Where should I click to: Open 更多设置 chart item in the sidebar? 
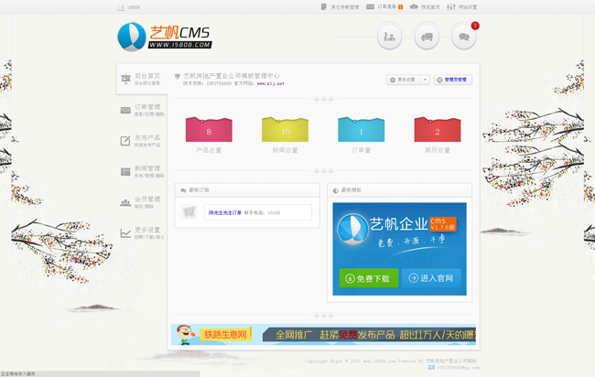point(142,232)
